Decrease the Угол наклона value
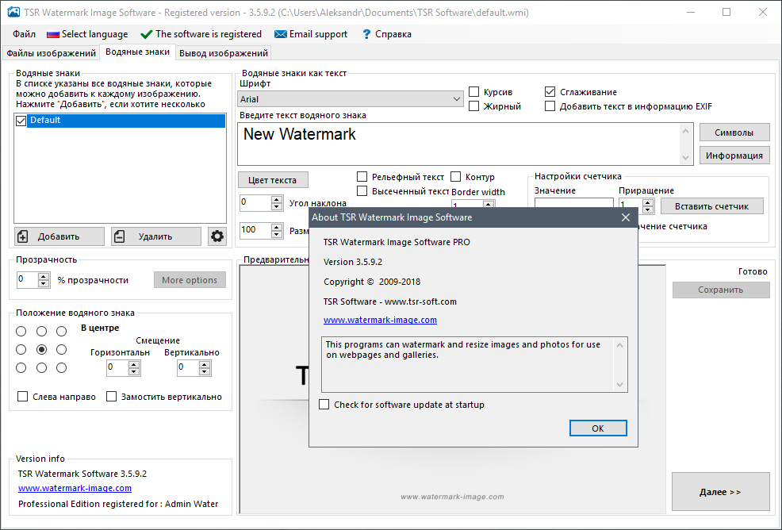This screenshot has width=782, height=530. coord(277,206)
